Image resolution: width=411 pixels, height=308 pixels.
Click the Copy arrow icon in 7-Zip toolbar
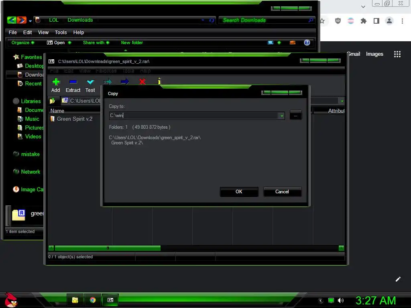pyautogui.click(x=108, y=82)
